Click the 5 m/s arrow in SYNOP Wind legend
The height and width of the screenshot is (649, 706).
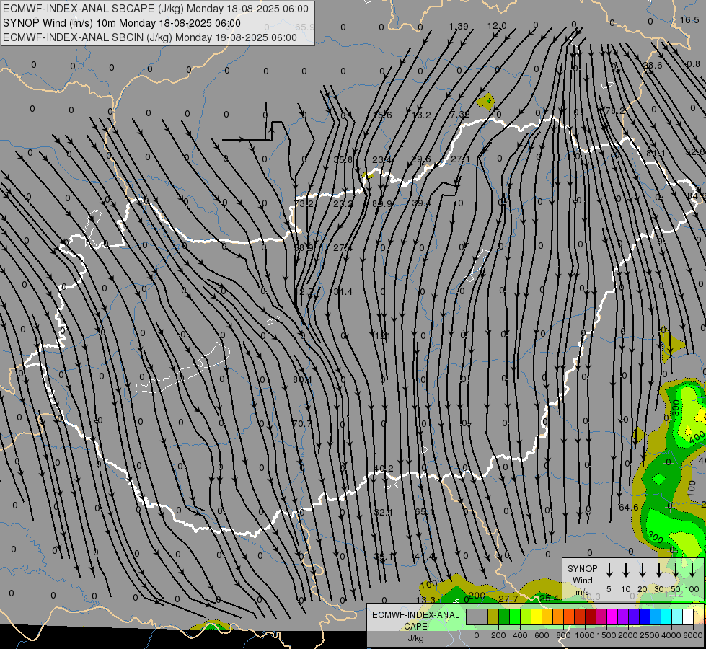[609, 570]
